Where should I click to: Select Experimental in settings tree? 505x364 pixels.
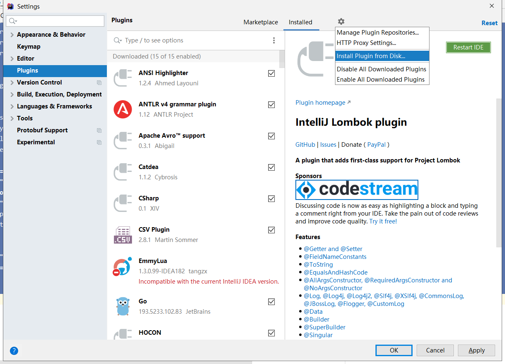(x=36, y=142)
